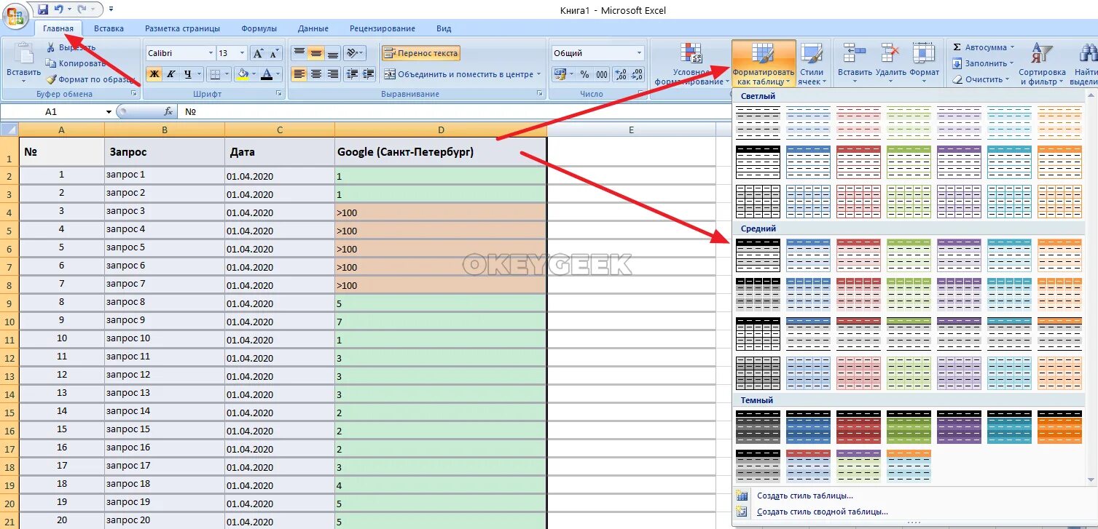Toggle italic (К) formatting
Viewport: 1098px width, 529px height.
point(170,73)
